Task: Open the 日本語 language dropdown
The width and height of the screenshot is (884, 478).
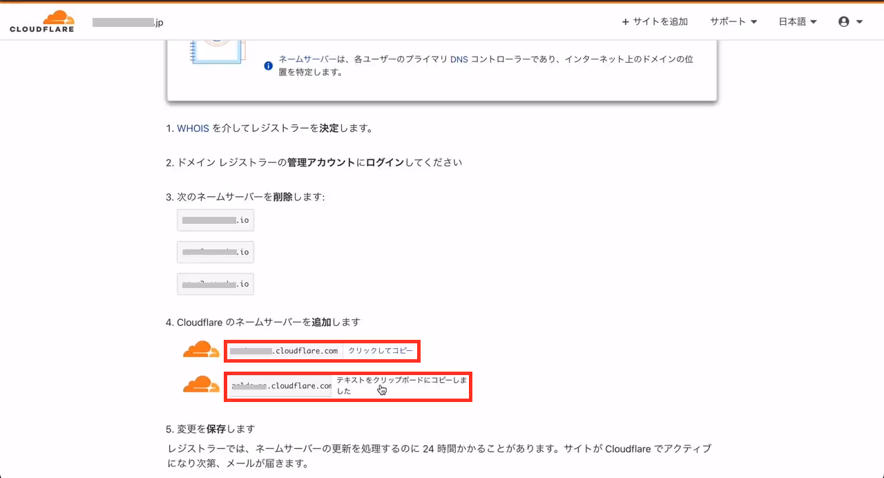Action: 798,21
